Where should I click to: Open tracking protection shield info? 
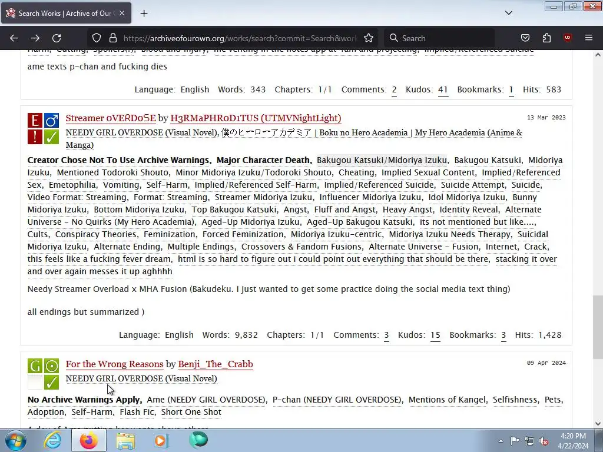coord(97,38)
